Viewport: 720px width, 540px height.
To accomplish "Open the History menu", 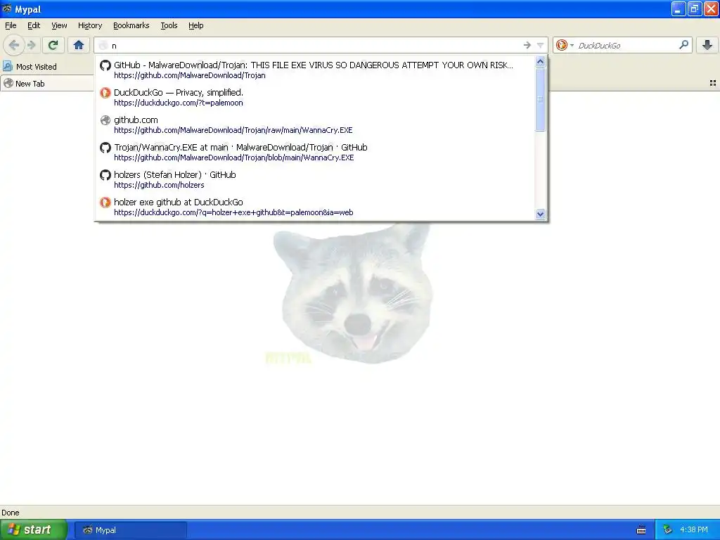I will 90,26.
